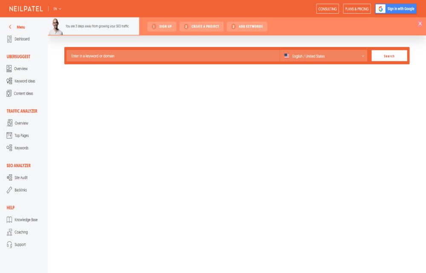The image size is (426, 273).
Task: Click the Keyword Ideas bulb icon
Action: [9, 81]
